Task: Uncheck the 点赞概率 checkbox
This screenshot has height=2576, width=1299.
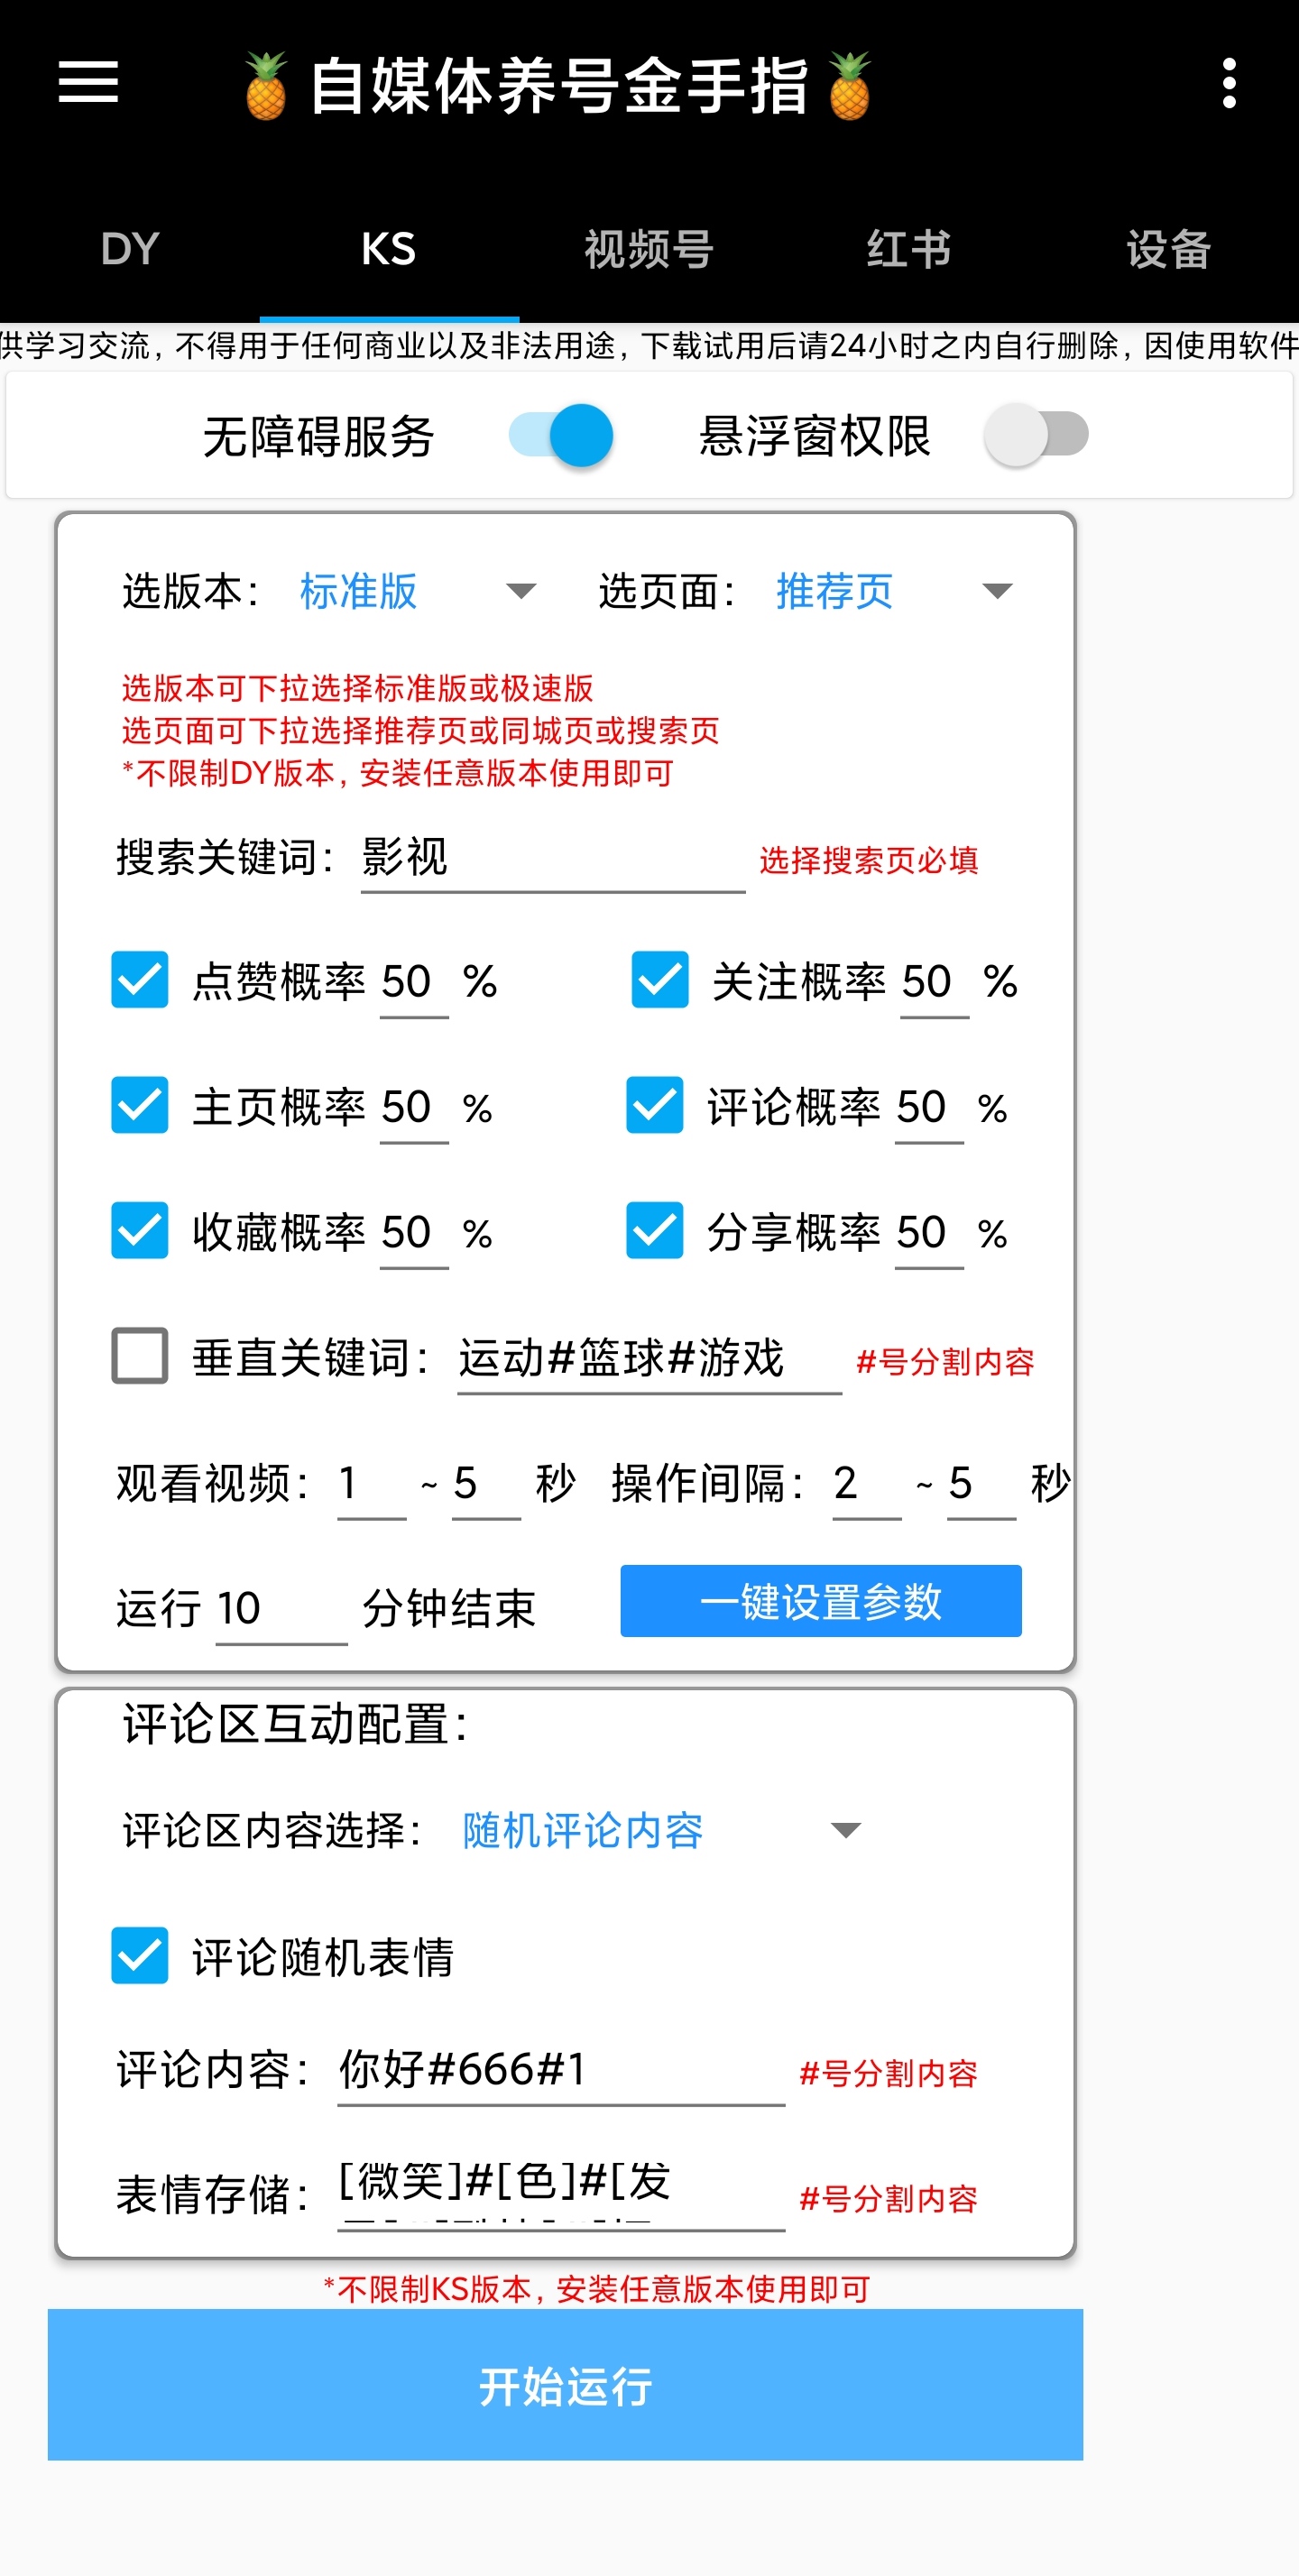Action: 139,980
